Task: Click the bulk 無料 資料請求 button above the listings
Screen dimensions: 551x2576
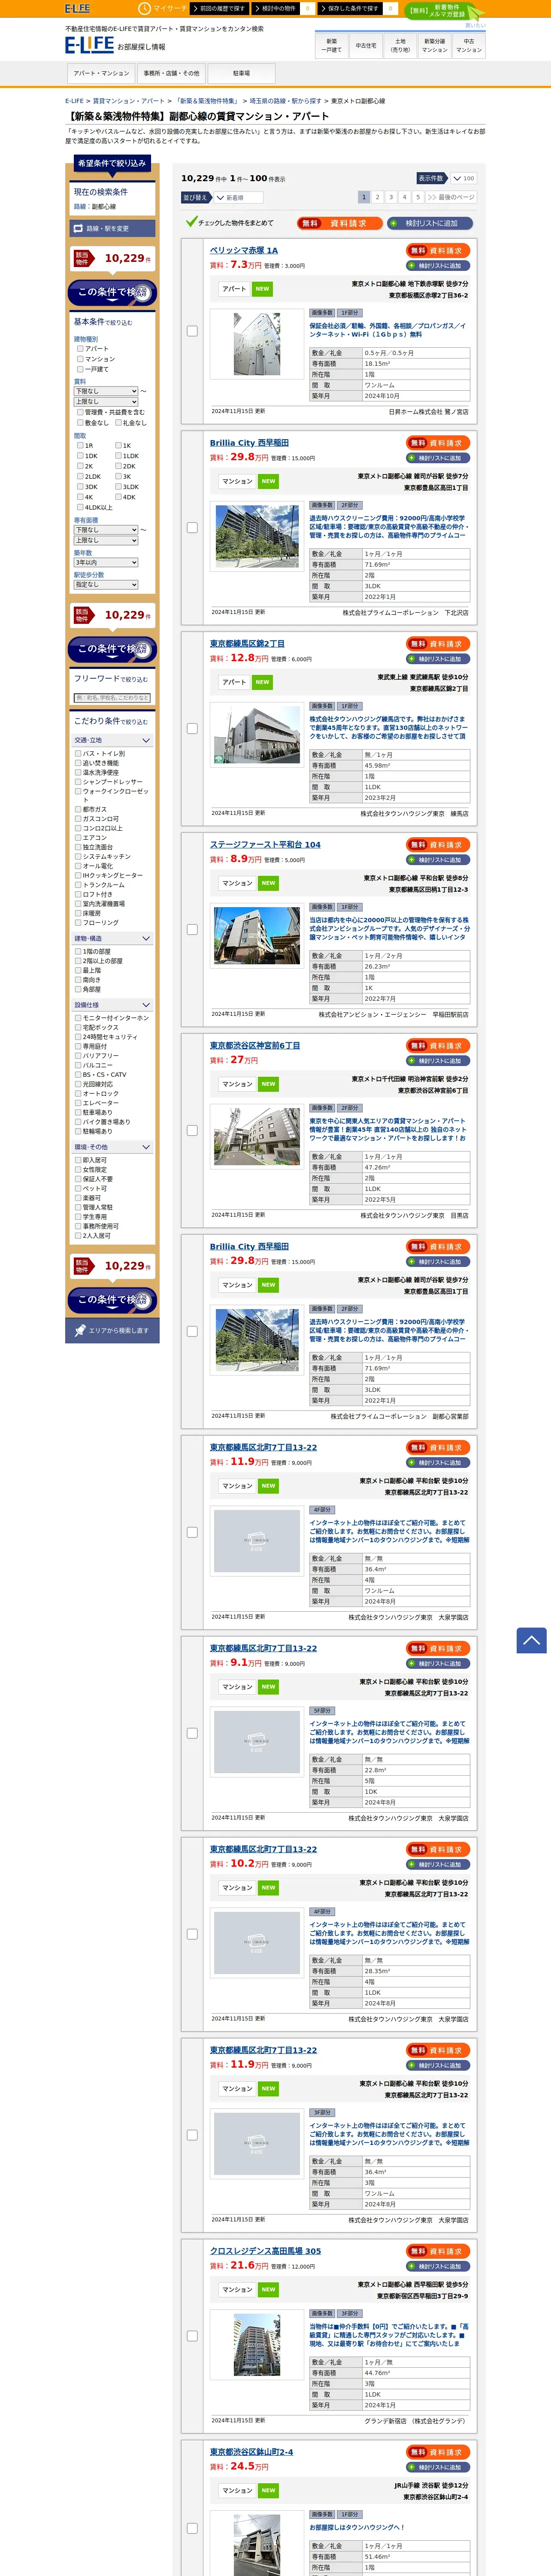Action: pyautogui.click(x=340, y=223)
